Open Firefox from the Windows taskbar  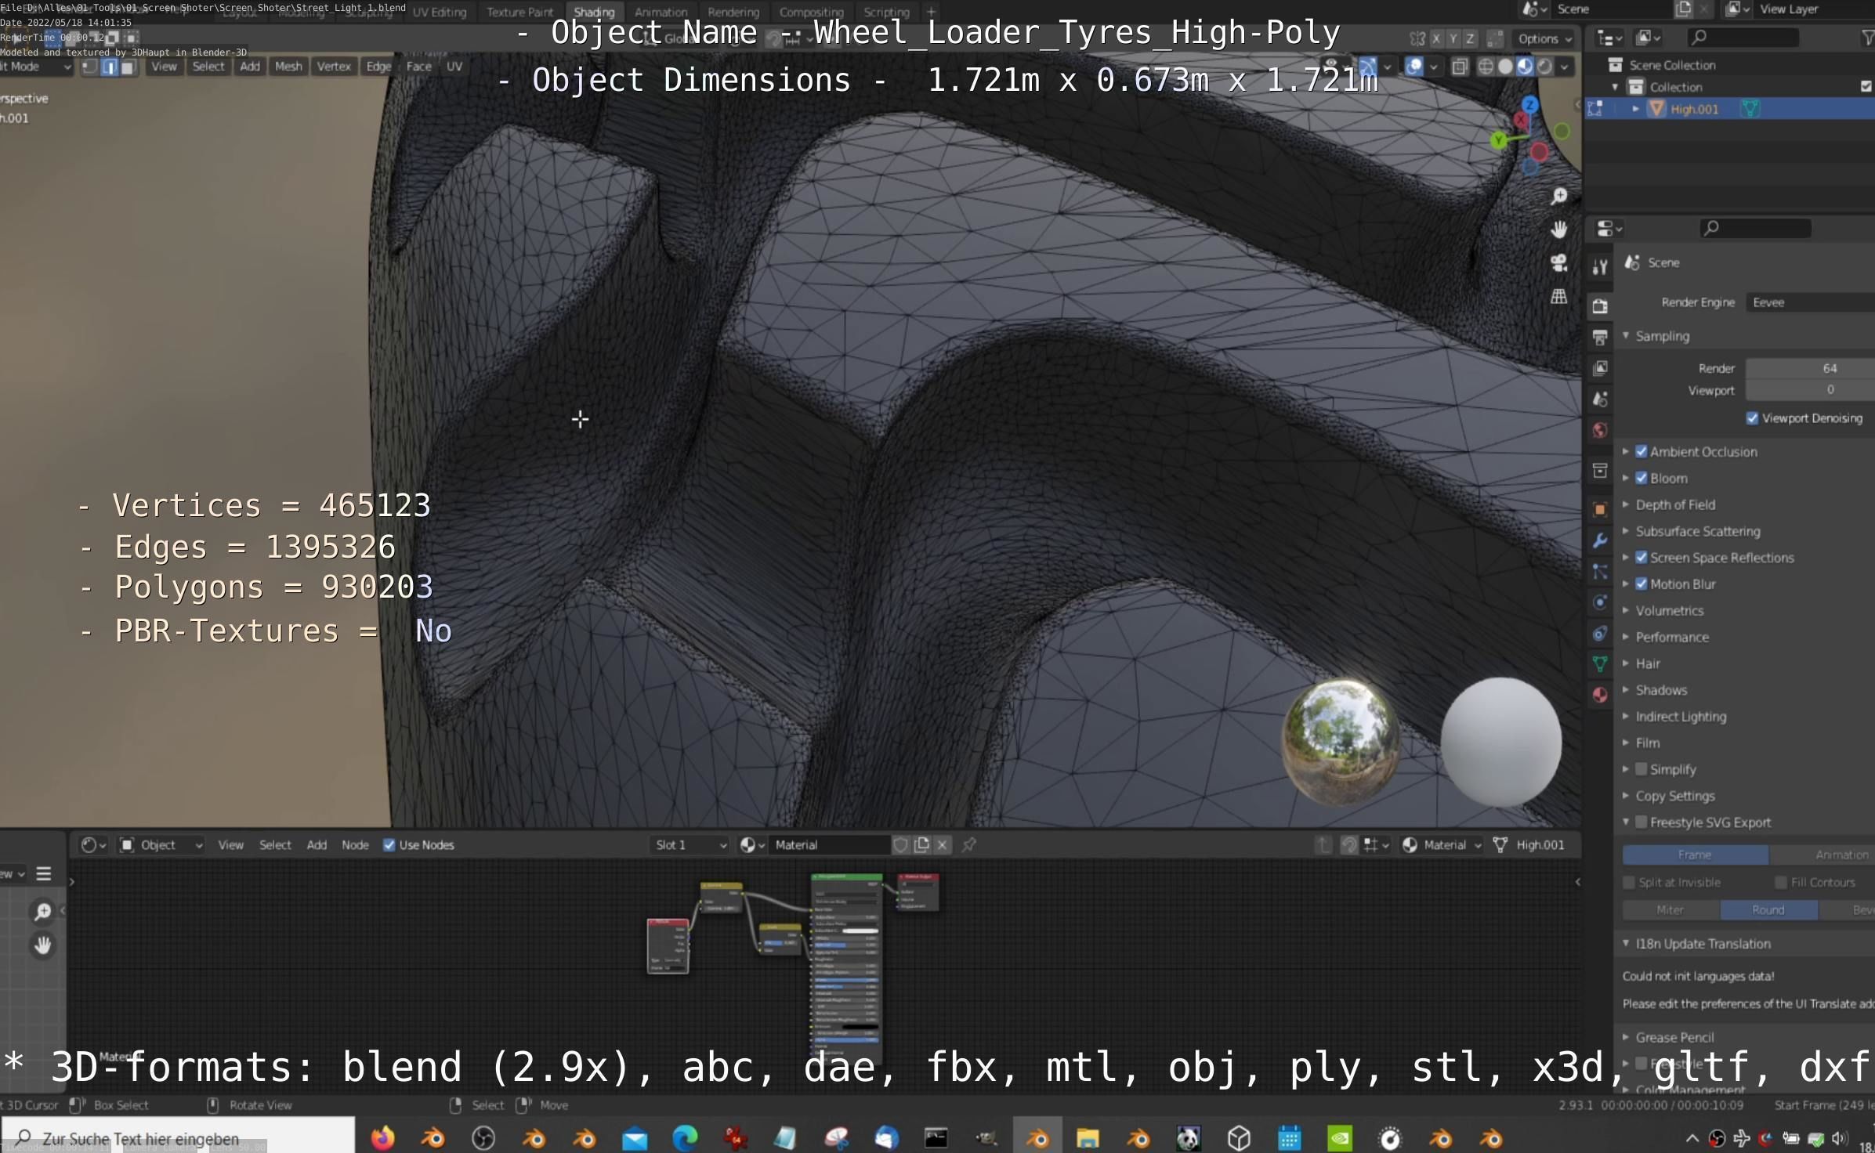tap(382, 1137)
